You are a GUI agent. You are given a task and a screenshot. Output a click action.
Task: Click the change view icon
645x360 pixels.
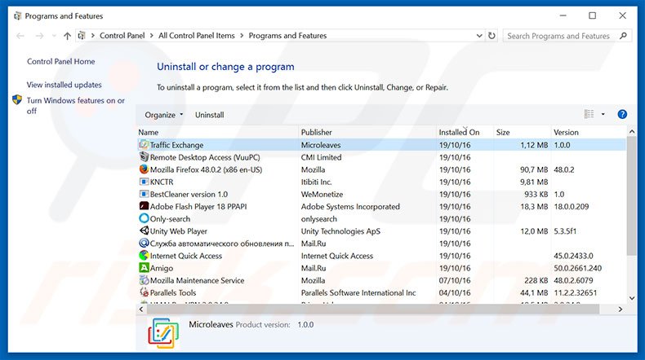coord(589,114)
